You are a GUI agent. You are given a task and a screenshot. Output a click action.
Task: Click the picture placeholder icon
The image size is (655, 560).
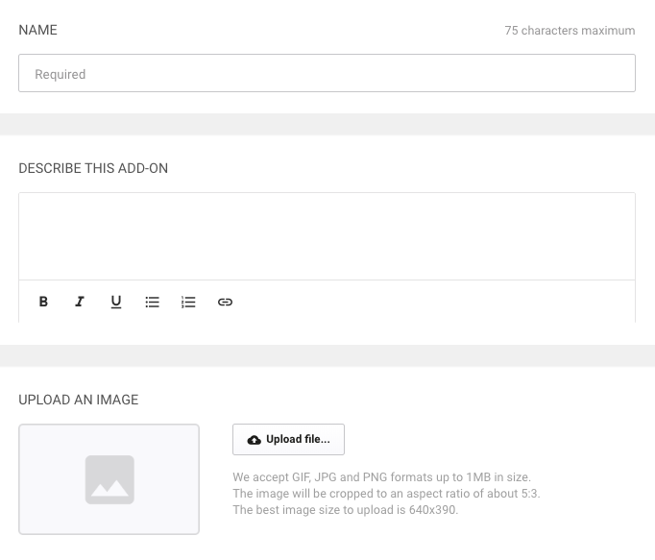click(x=109, y=479)
